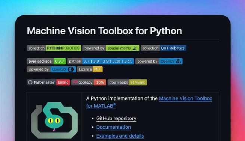Click the pypi package 0.9.7 badge

46,61
